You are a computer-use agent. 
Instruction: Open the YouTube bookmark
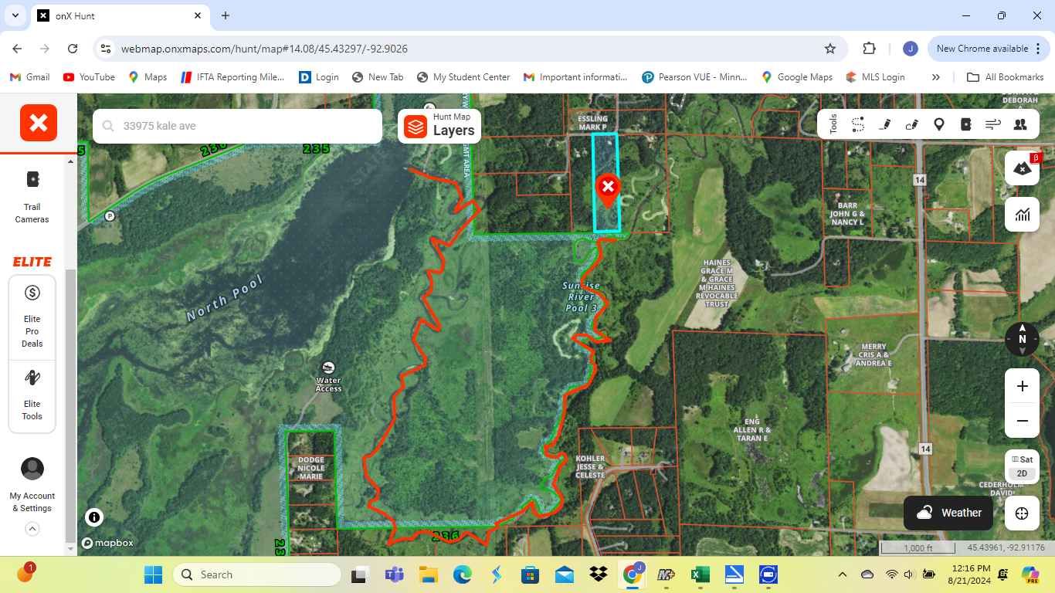89,77
